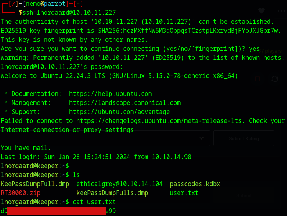Viewport: 287px width, 216px height.
Task: Open the landscape.canonical.com management URL
Action: click(x=125, y=103)
